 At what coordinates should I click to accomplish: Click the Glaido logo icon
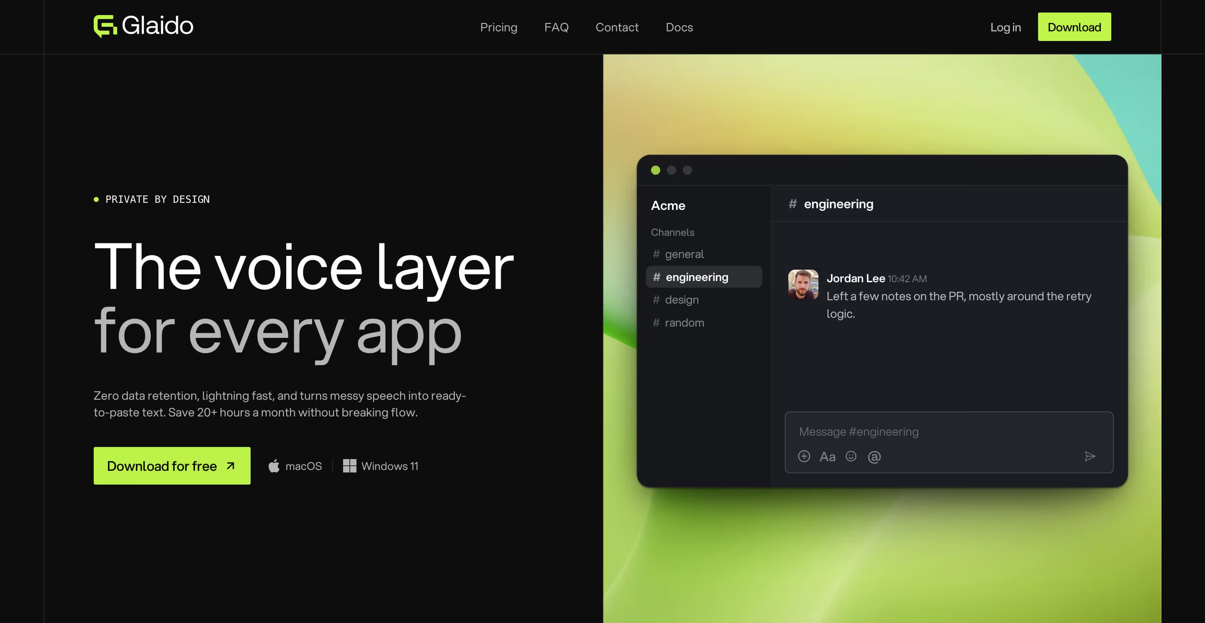coord(105,26)
